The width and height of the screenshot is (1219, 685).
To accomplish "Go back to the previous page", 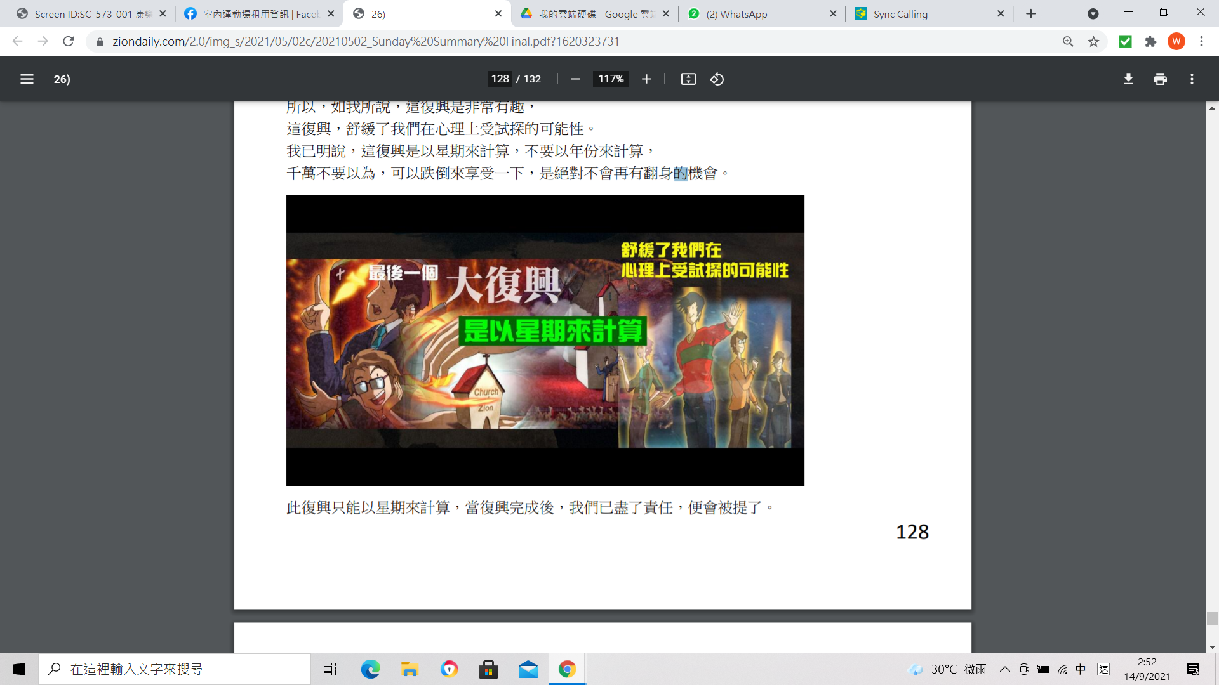I will [17, 41].
